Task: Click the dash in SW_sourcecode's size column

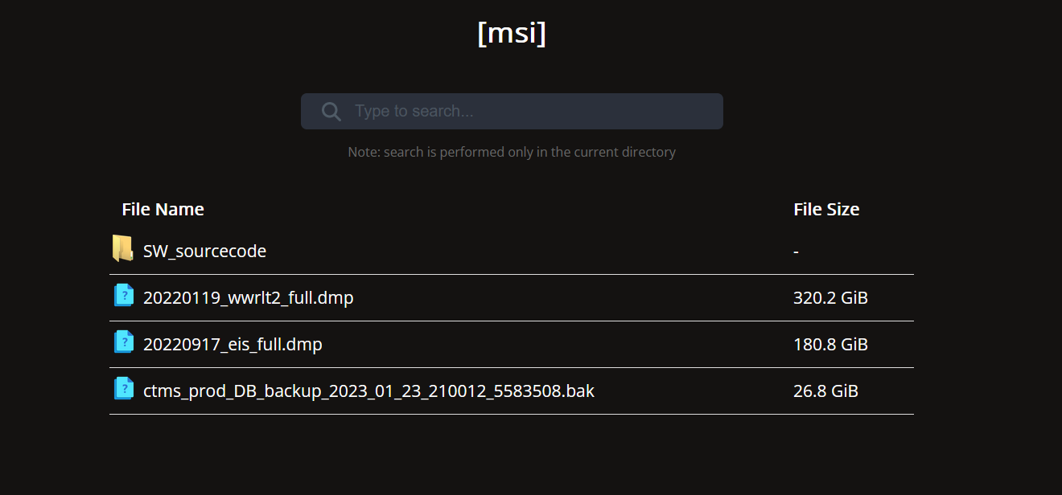Action: coord(795,251)
